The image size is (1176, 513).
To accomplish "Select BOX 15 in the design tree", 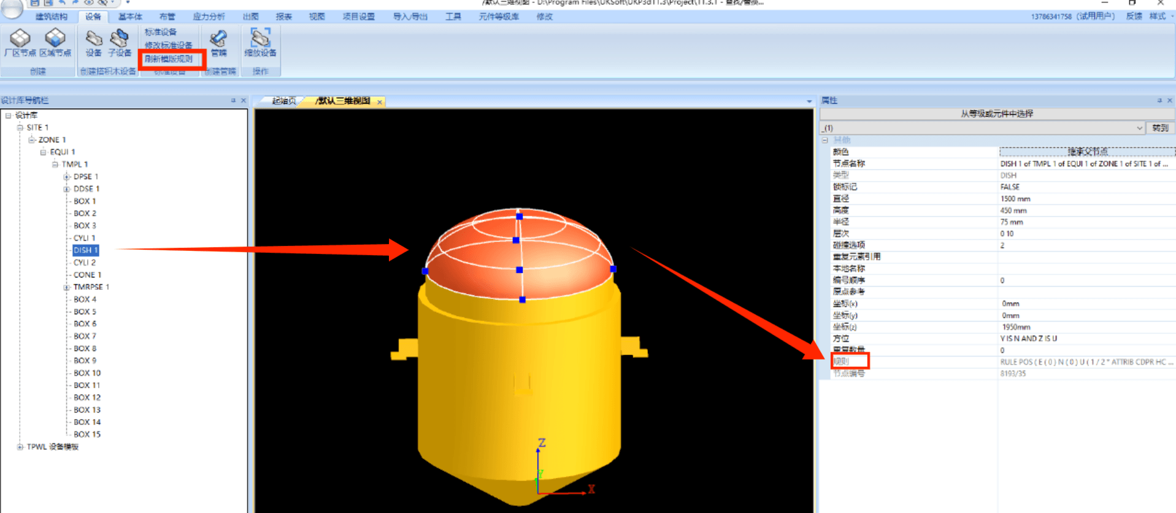I will (x=87, y=434).
